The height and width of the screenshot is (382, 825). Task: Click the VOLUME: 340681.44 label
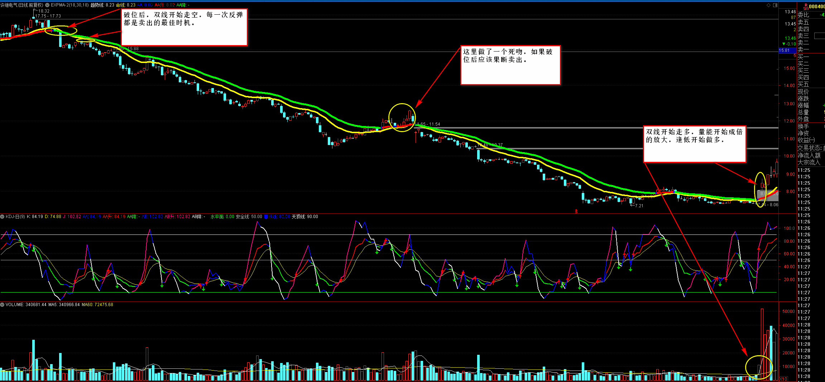pos(26,305)
